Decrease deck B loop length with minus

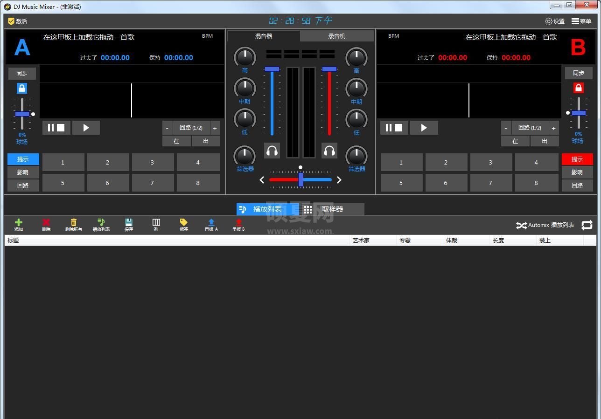coord(506,128)
